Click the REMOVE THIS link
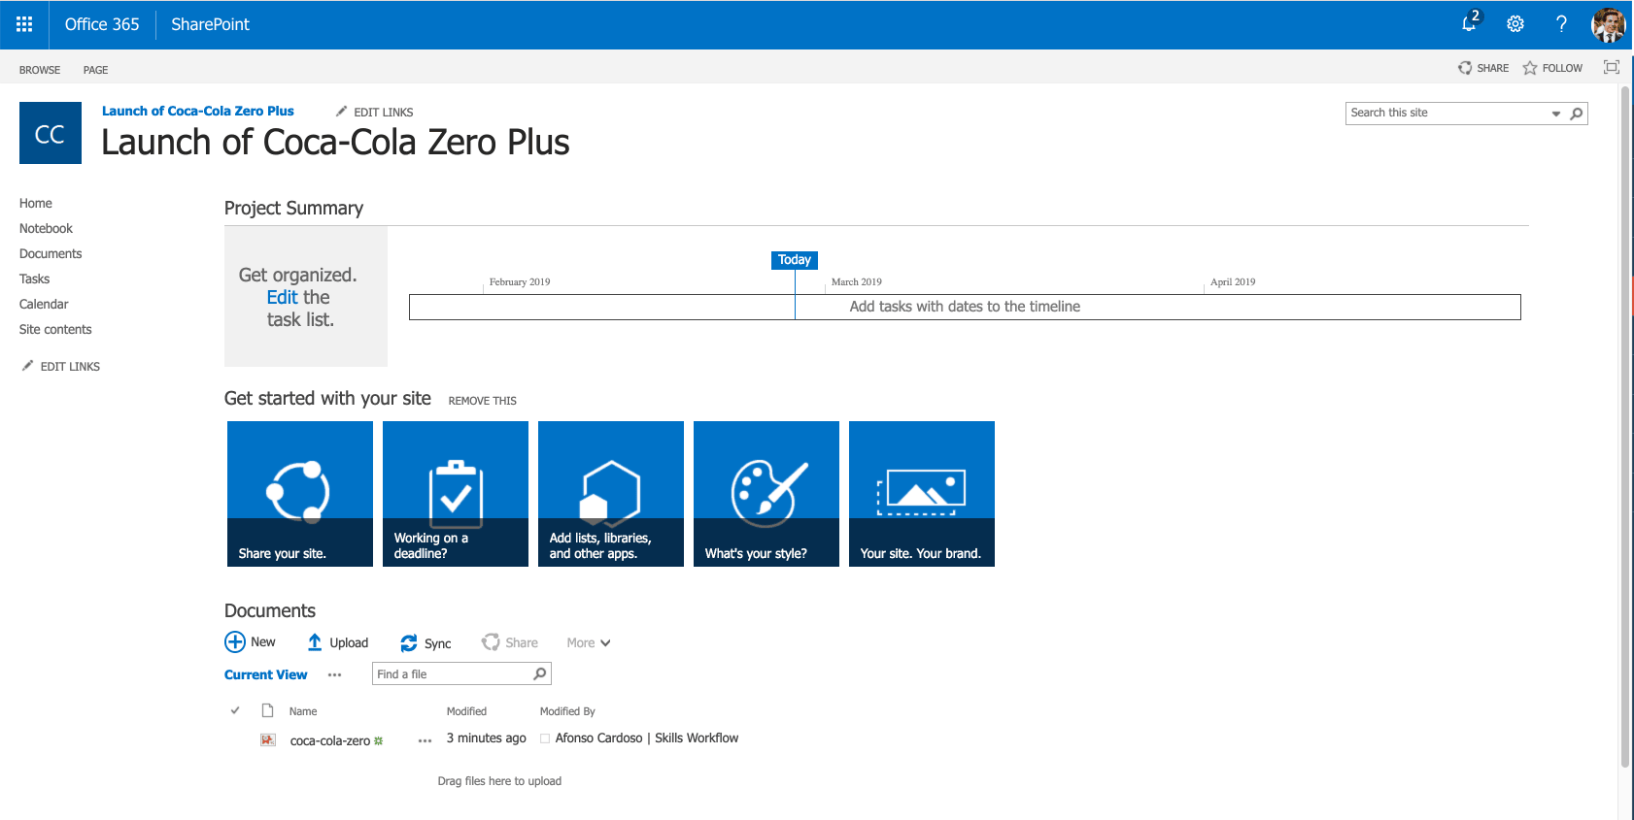Viewport: 1634px width, 820px height. point(482,401)
